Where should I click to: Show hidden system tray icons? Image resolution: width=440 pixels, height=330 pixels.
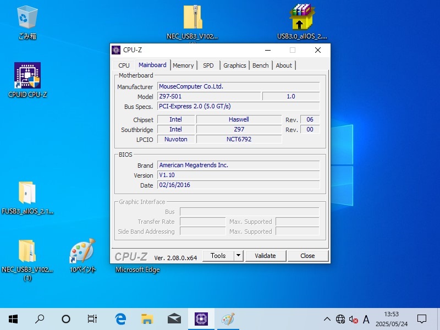coord(327,319)
